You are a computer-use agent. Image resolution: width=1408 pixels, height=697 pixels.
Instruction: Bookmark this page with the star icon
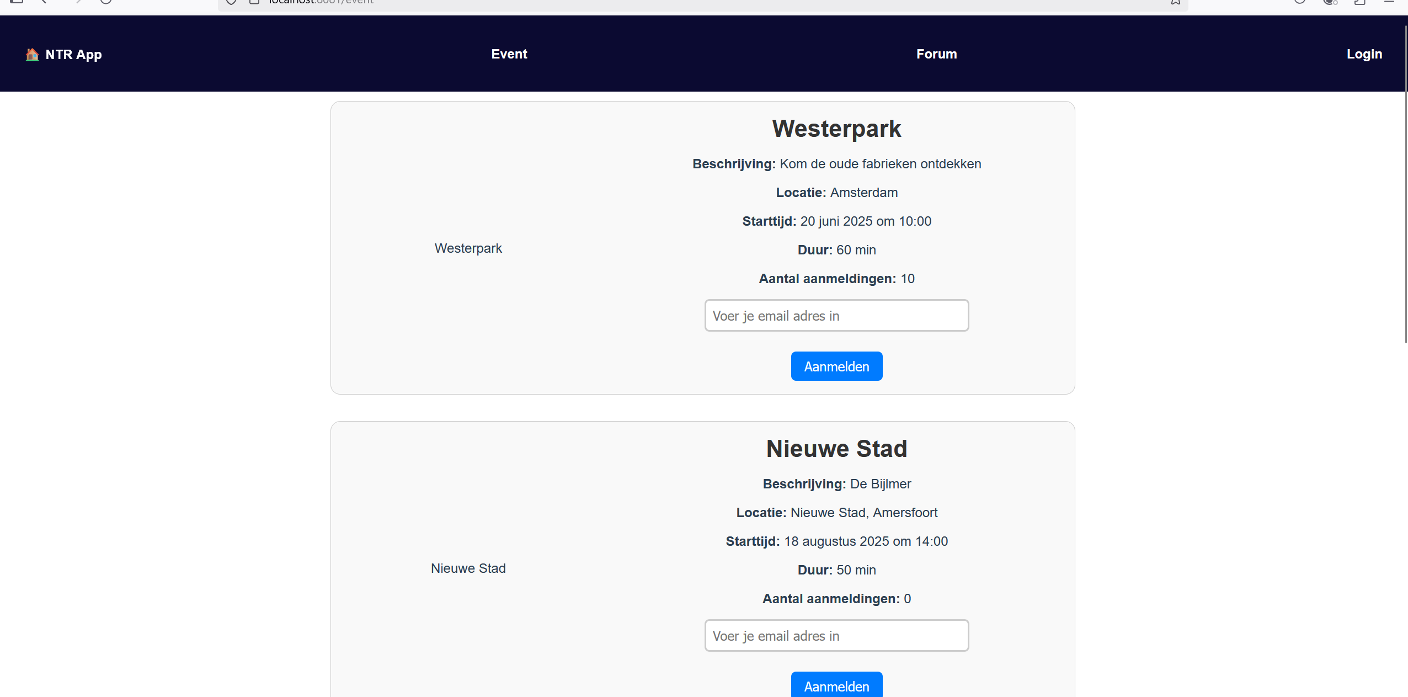point(1176,2)
